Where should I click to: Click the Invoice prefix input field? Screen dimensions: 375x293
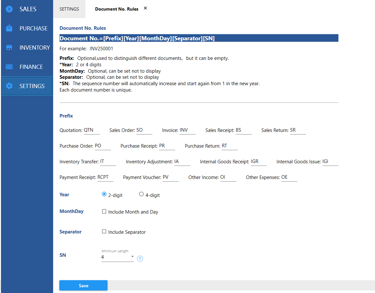[x=187, y=131]
